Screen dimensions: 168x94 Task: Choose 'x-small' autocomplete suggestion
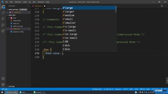tap(89, 30)
